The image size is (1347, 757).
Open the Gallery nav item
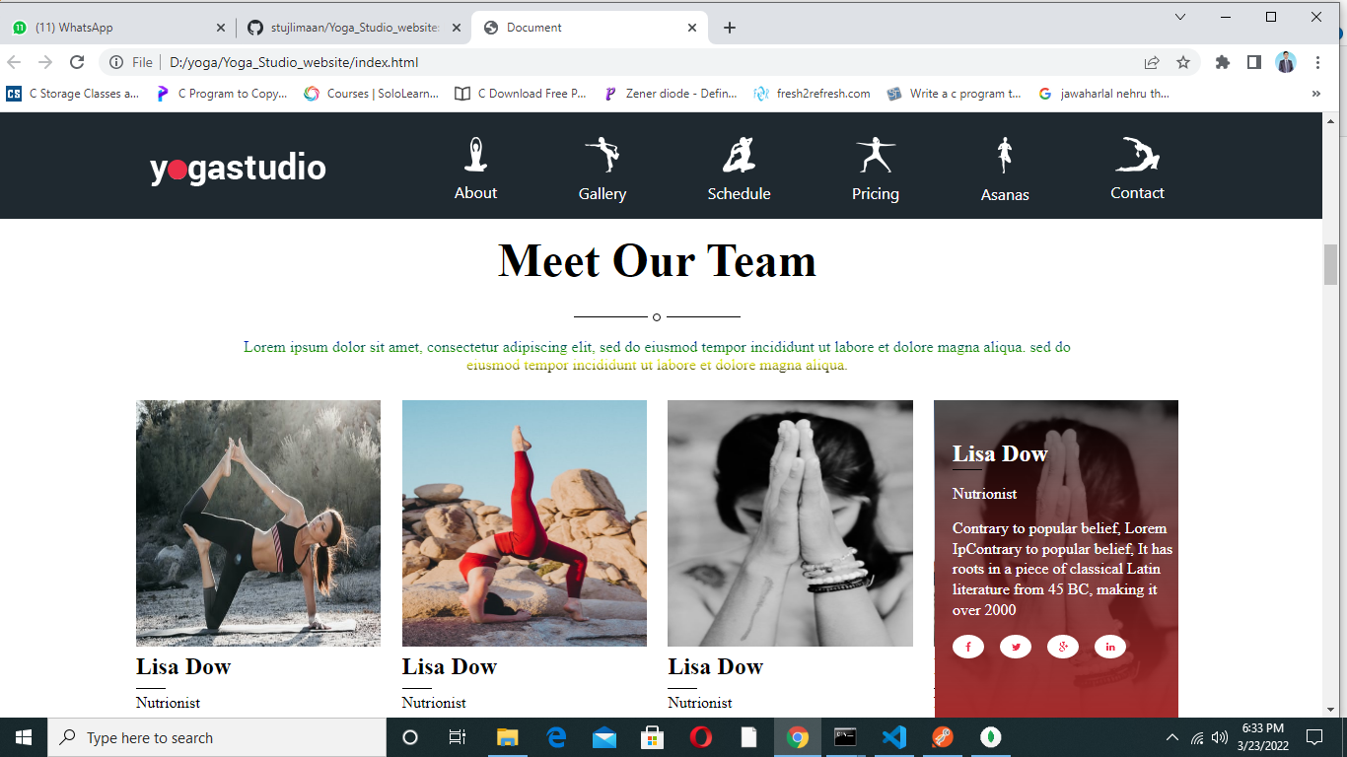pos(603,170)
